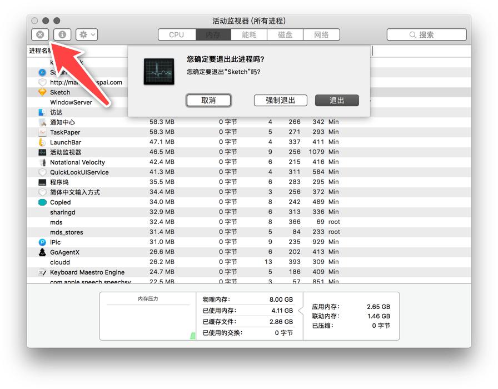Focus the 搜索 search field
498x389 pixels.
tap(426, 34)
